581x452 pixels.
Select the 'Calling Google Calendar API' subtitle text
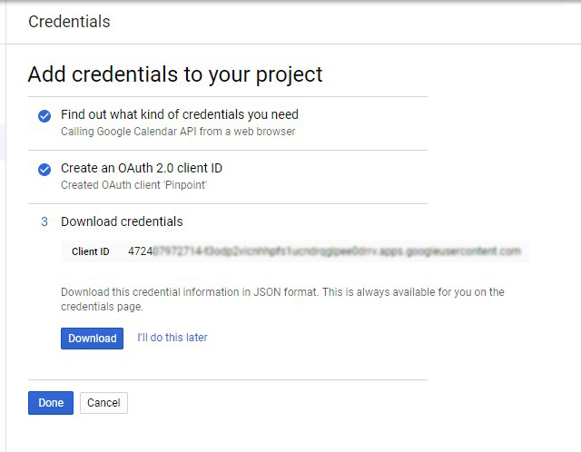[177, 132]
